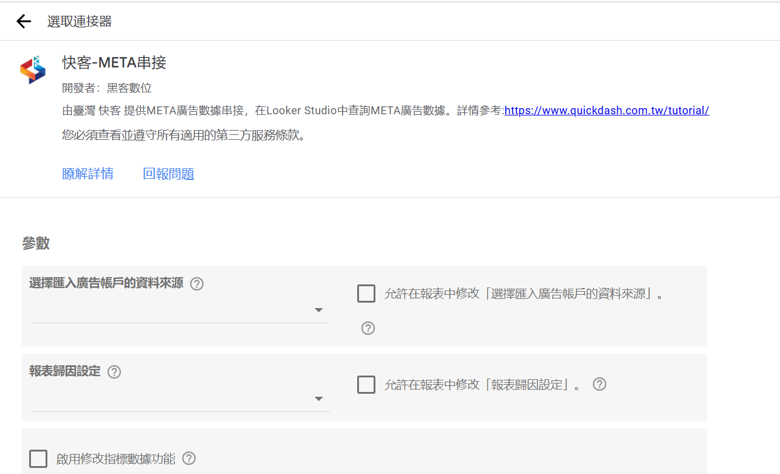
Task: Show help for 啟用修改指標數據功能
Action: [x=189, y=459]
